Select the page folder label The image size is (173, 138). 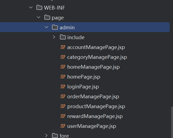[58, 18]
